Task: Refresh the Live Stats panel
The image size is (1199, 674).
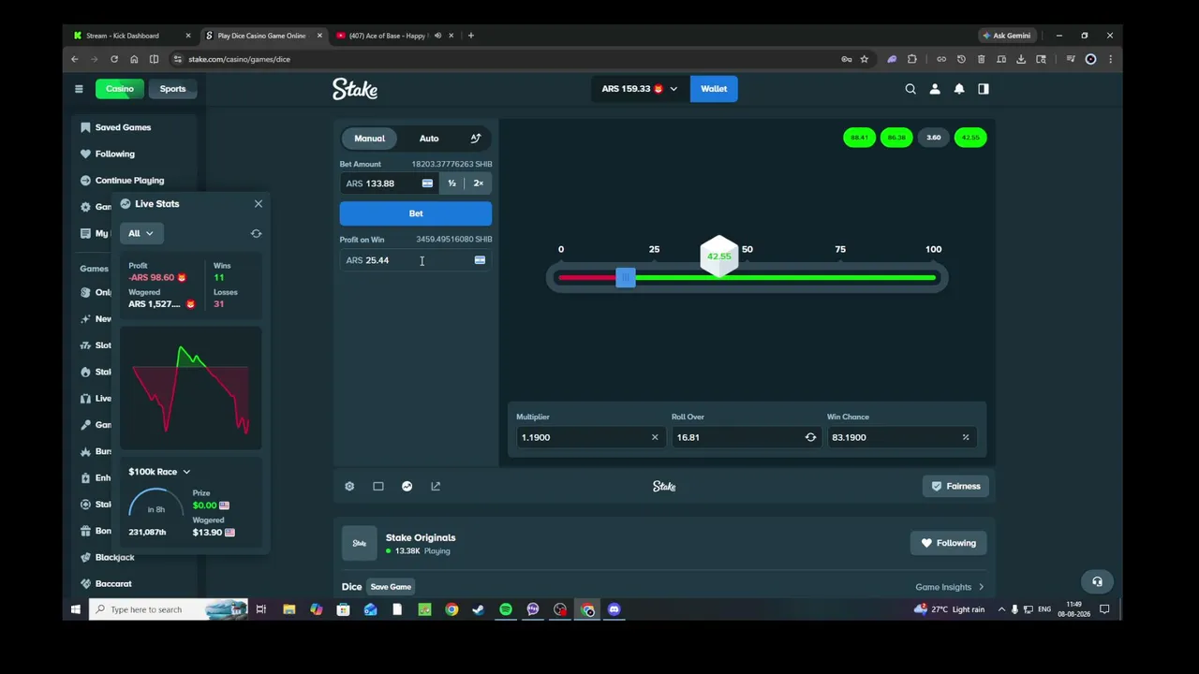Action: pyautogui.click(x=256, y=234)
